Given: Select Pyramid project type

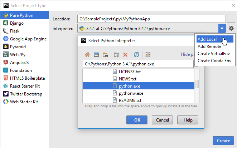Looking at the screenshot, I should tap(25, 46).
